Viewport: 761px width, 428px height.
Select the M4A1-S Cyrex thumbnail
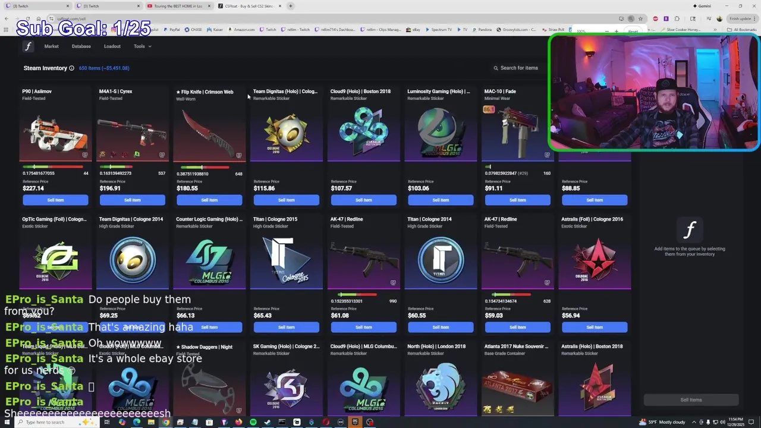pyautogui.click(x=132, y=132)
